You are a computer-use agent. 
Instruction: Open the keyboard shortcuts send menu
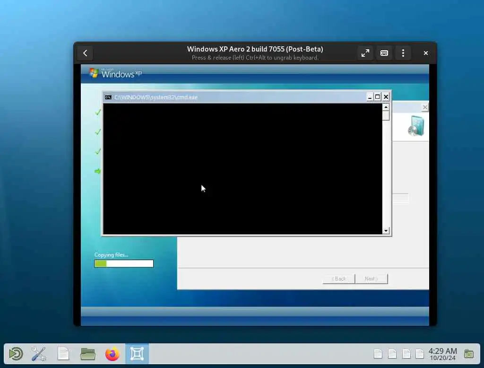click(x=384, y=53)
